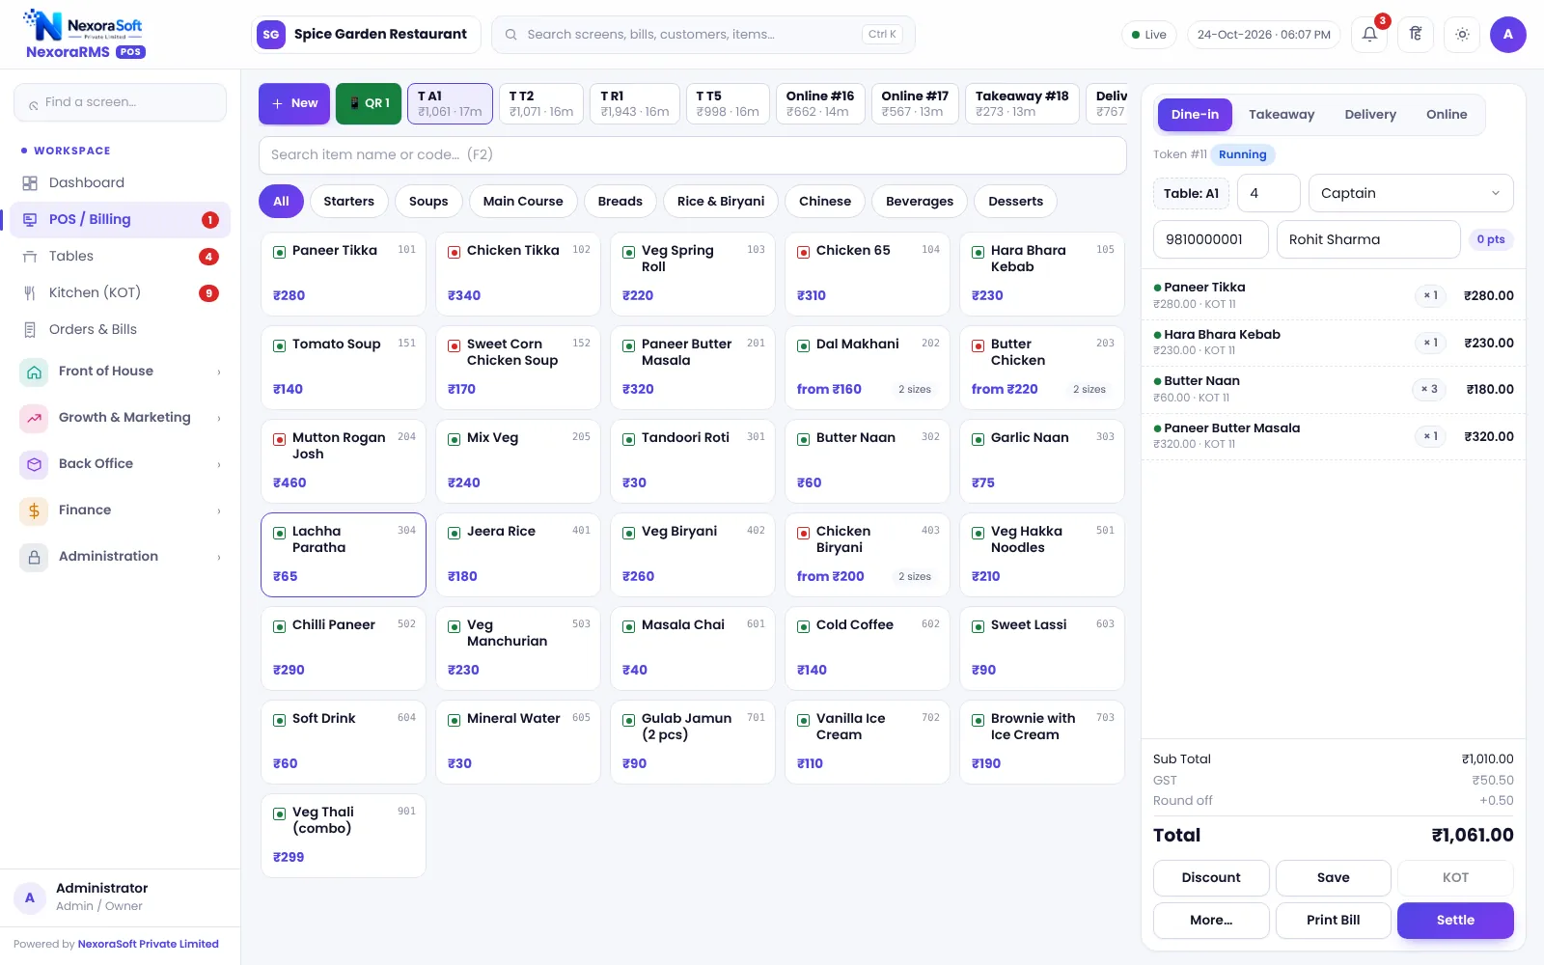The width and height of the screenshot is (1544, 965).
Task: Open Dashboard from the sidebar
Action: [120, 182]
